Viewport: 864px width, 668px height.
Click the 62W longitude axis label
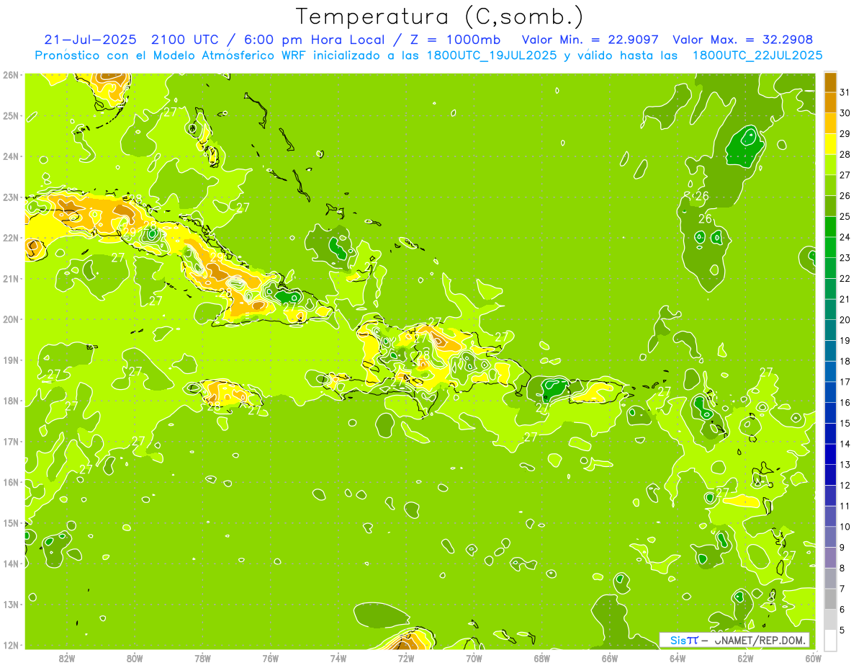coord(745,658)
